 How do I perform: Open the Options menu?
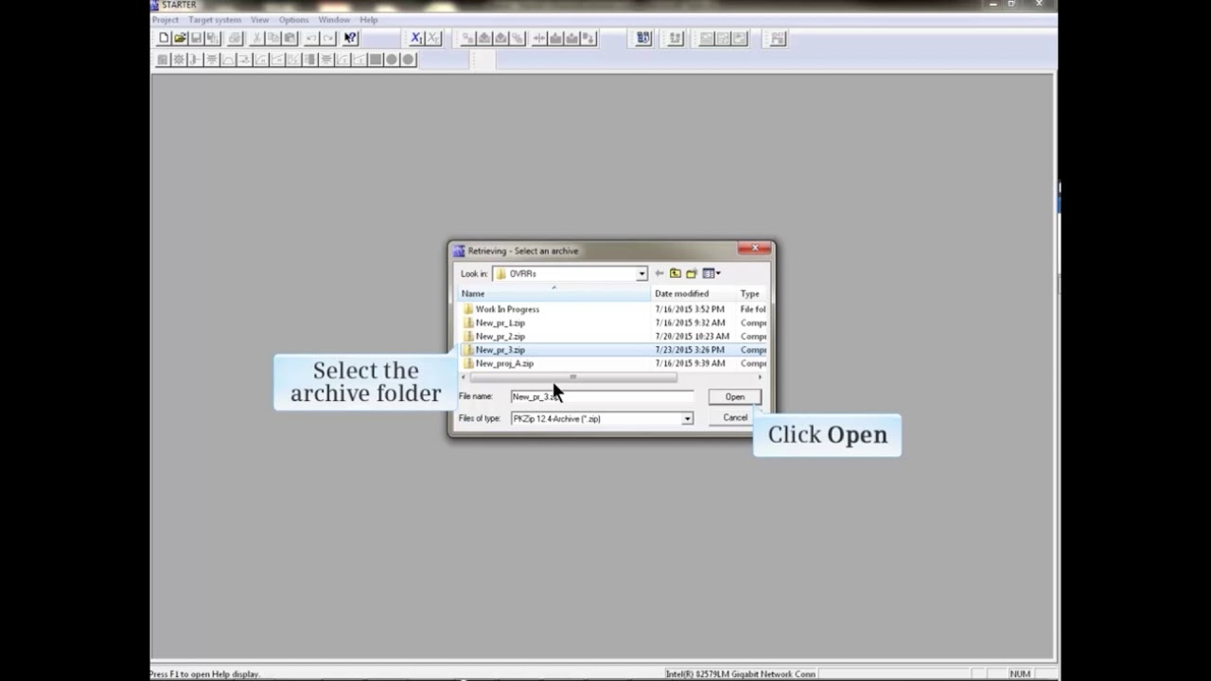pos(293,20)
